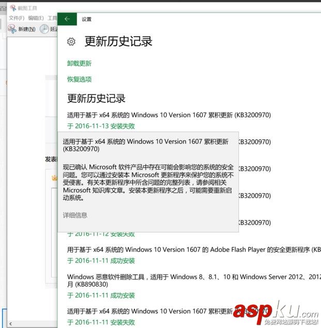Click the green back arrow in Settings

click(67, 19)
